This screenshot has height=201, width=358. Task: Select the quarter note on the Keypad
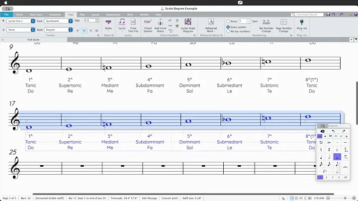pos(321,157)
